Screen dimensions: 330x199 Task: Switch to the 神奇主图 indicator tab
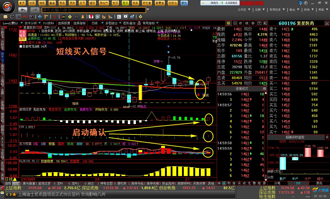tap(106, 183)
